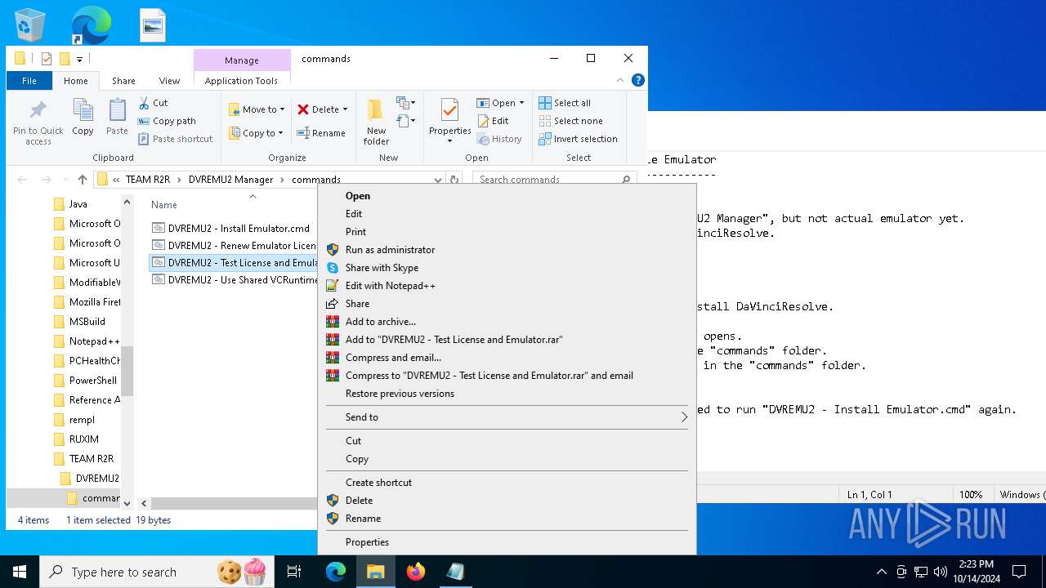Click Invert selection in ribbon

[x=578, y=139]
